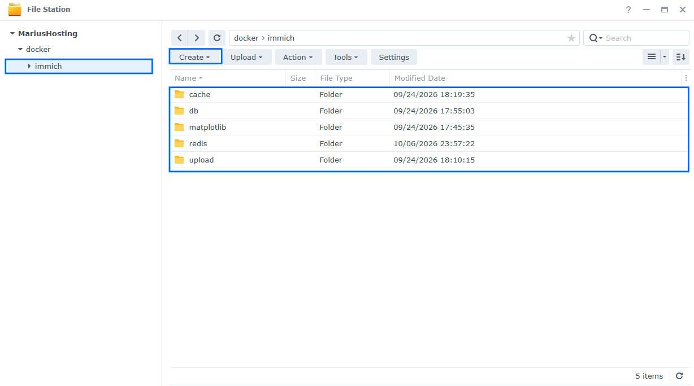694x386 pixels.
Task: Add current path to favorites with the star
Action: (571, 38)
